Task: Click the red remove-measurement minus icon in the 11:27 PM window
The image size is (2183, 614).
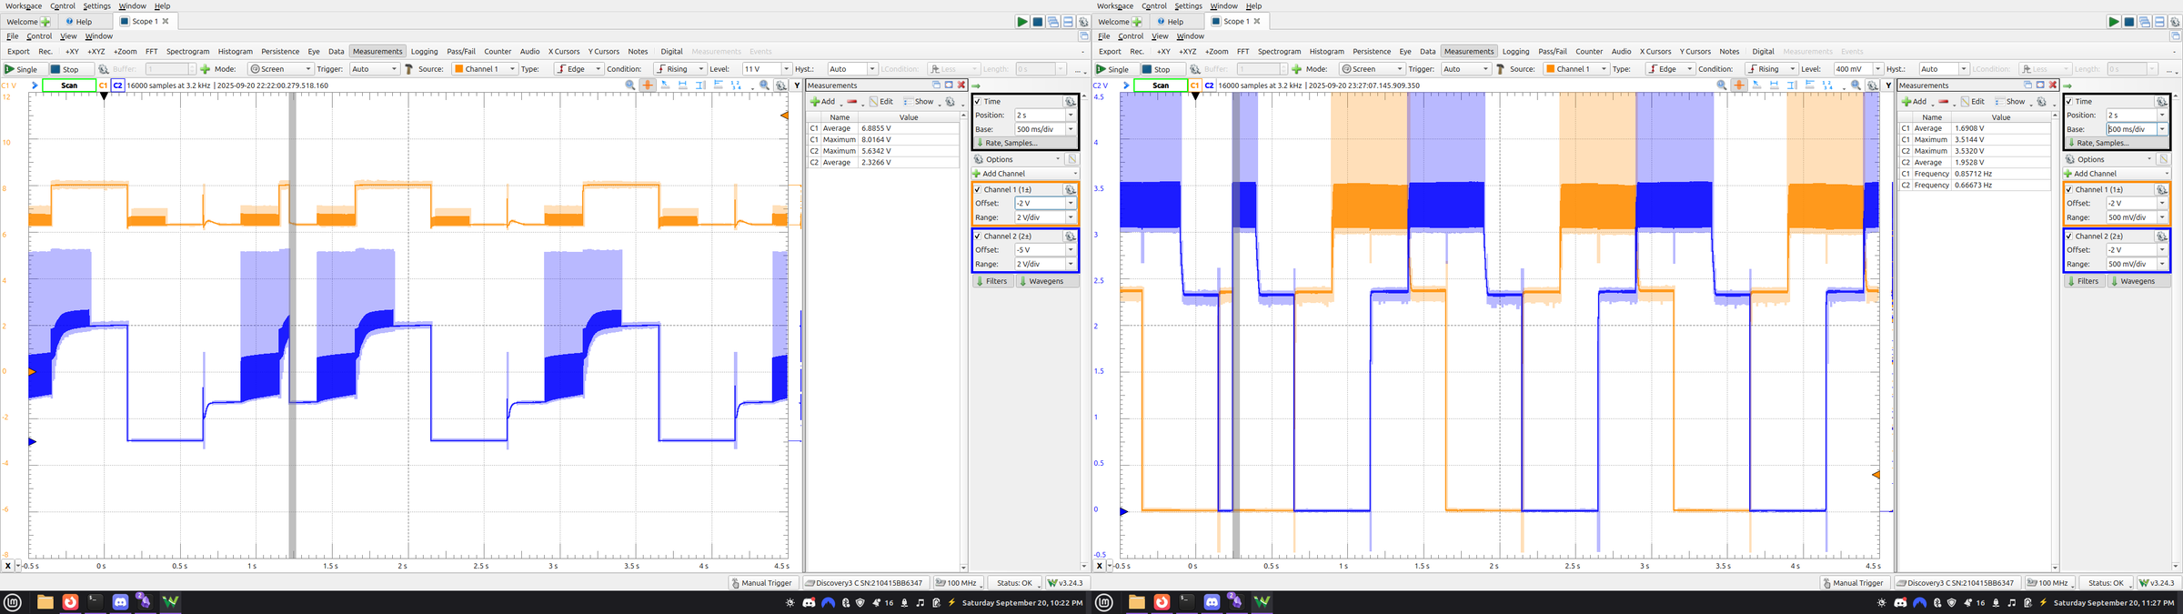Action: pos(1943,102)
